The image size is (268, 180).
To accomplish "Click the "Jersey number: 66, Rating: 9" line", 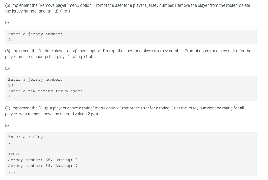I will [43, 160].
